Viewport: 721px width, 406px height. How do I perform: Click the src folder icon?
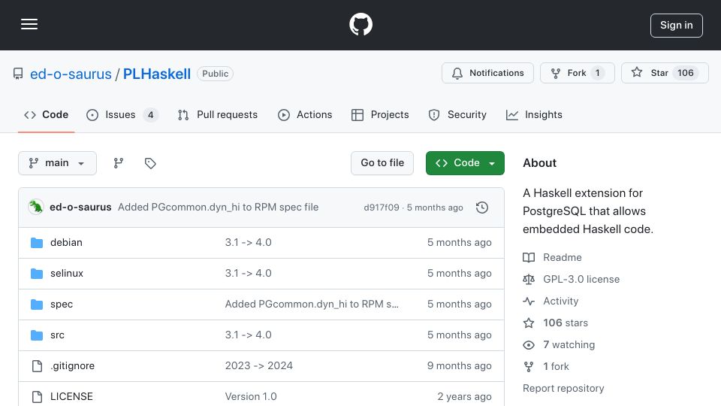37,335
